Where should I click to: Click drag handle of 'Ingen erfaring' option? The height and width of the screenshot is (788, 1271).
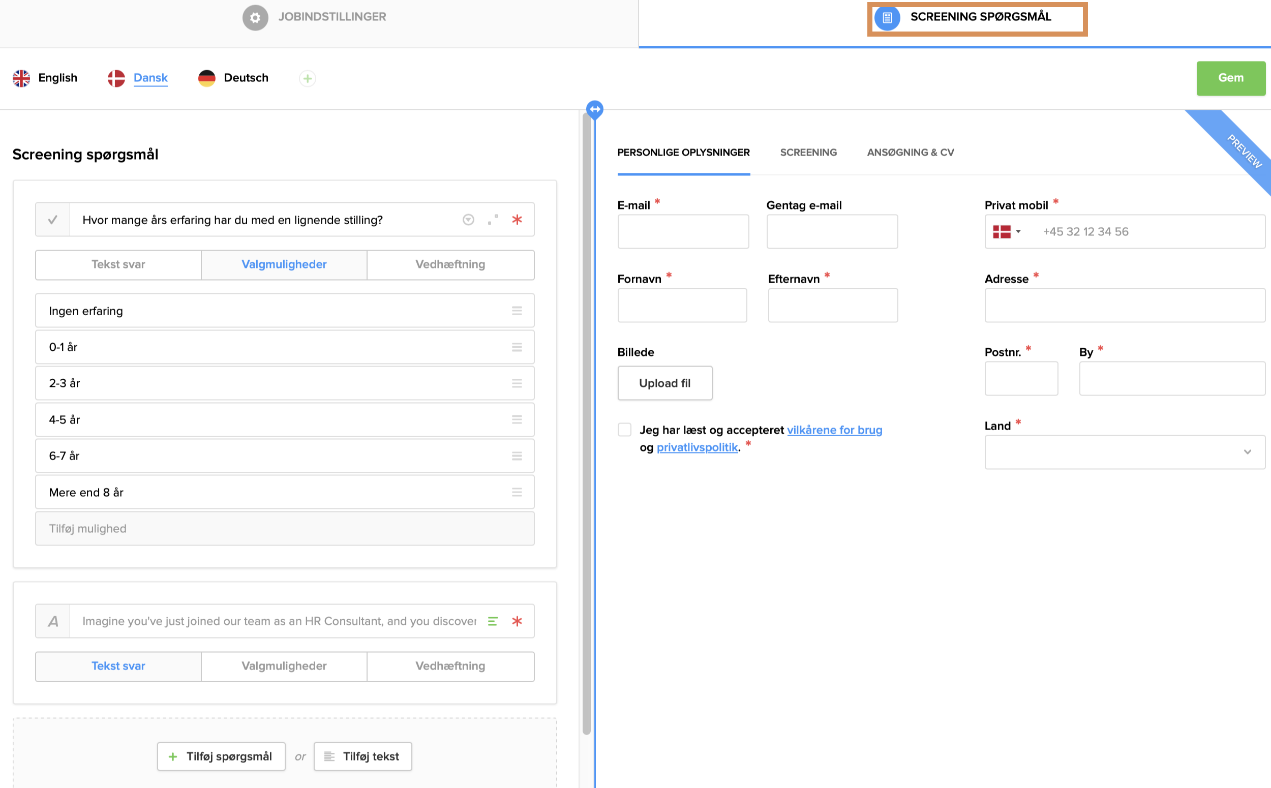517,311
